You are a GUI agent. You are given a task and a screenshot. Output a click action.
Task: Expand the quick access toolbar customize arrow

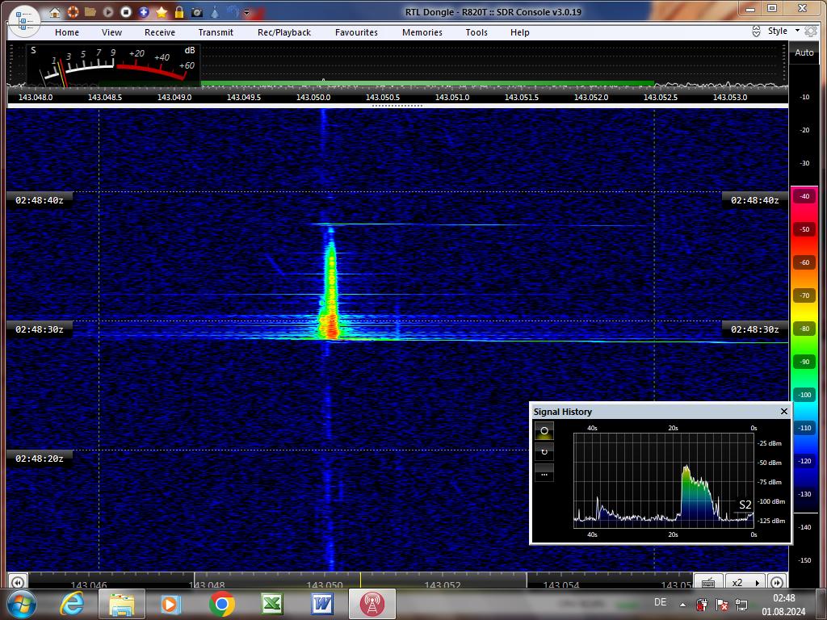(246, 12)
